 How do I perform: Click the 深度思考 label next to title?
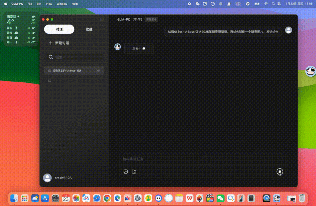tap(151, 19)
